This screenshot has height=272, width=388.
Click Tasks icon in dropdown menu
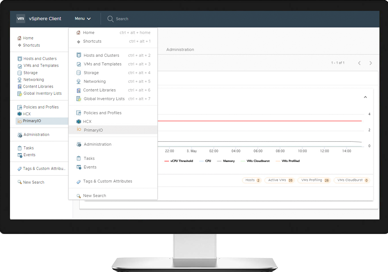point(79,158)
